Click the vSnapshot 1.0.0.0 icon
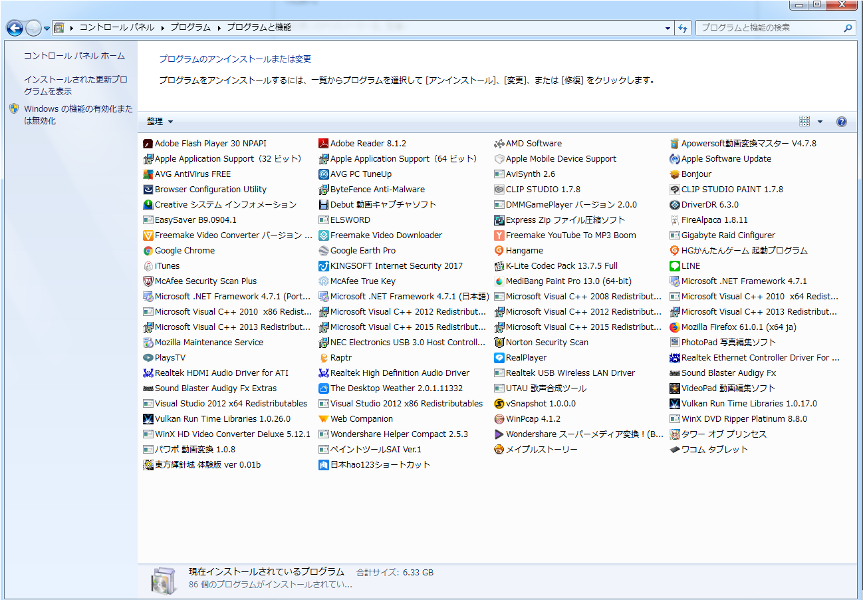Image resolution: width=863 pixels, height=600 pixels. tap(500, 404)
